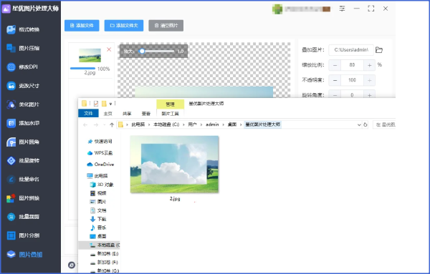The height and width of the screenshot is (274, 430).
Task: Click the new folder icon in quick access toolbar
Action: point(104,104)
